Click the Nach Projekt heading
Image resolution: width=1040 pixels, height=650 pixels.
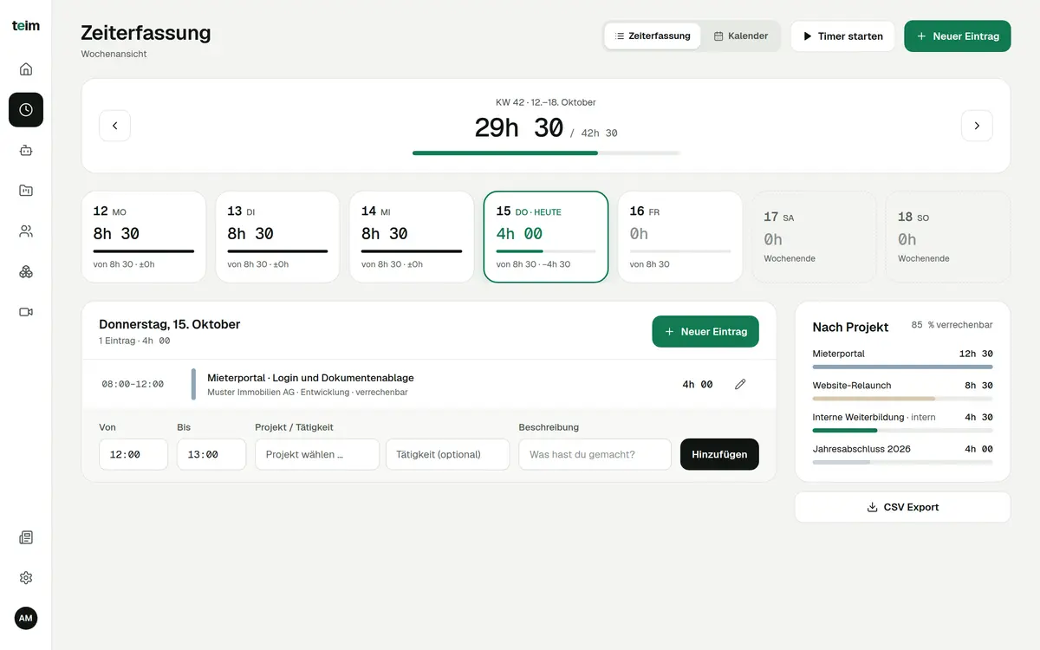pos(850,327)
